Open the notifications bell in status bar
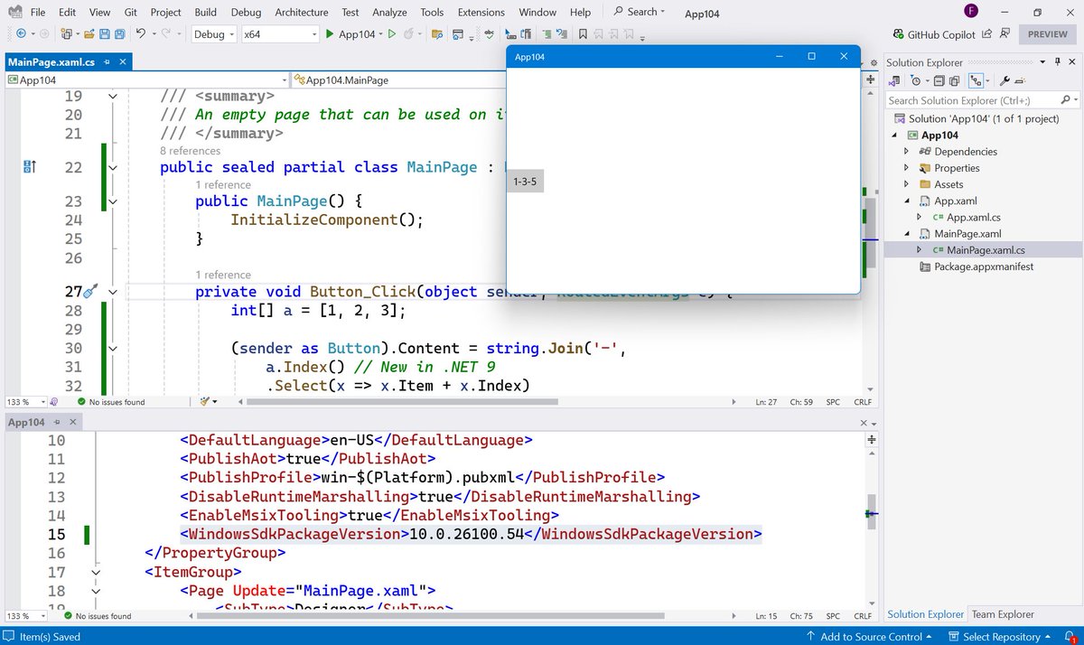This screenshot has height=645, width=1084. (x=1069, y=637)
